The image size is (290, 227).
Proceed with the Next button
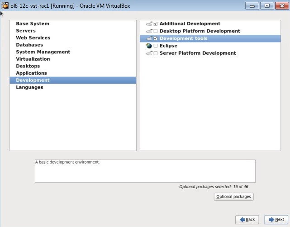coord(276,219)
